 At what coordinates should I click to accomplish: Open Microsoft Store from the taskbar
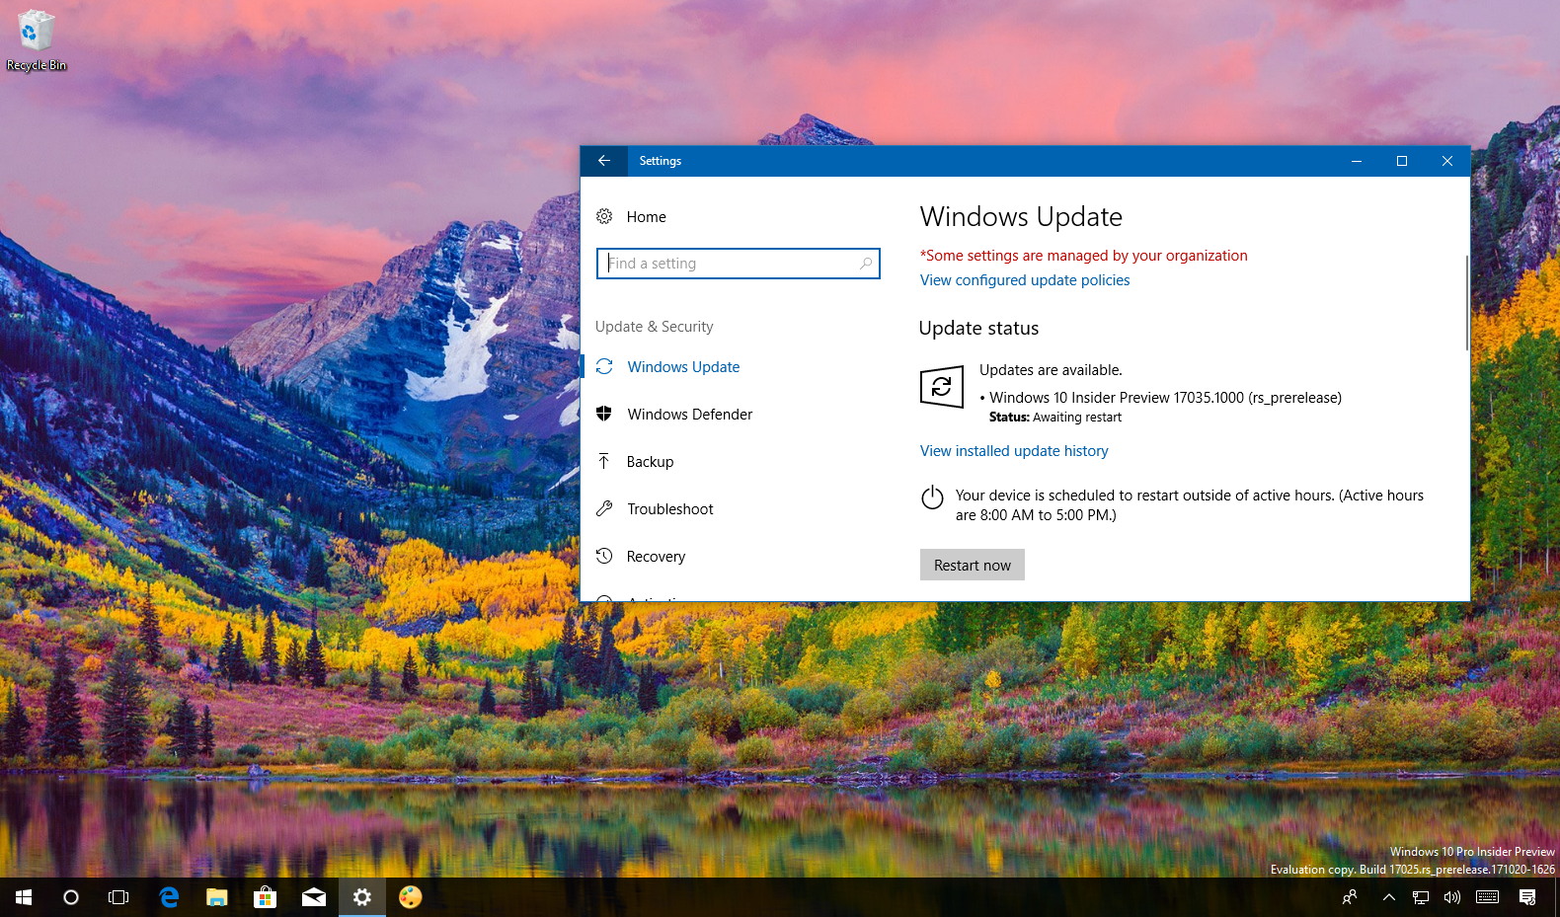[x=265, y=897]
